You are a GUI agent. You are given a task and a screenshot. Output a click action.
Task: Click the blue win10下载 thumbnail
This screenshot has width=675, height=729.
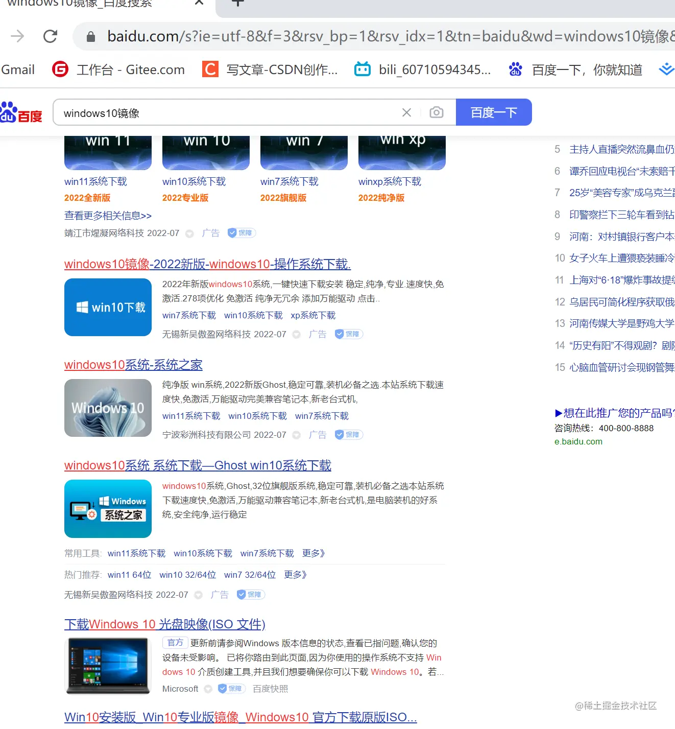click(x=108, y=307)
